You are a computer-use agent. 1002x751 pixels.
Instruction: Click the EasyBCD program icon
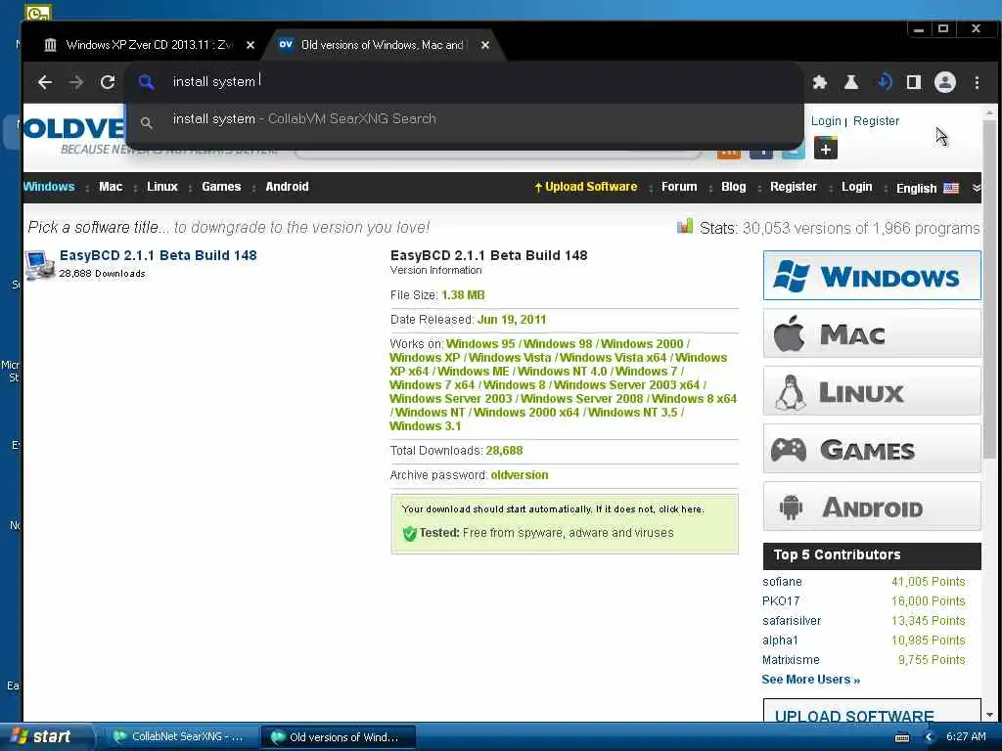click(39, 265)
